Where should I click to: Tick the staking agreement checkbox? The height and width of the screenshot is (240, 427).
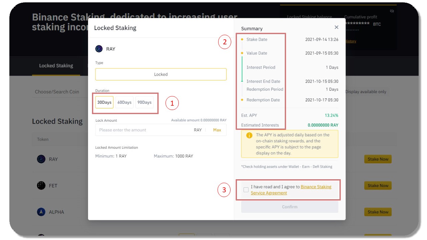tap(246, 190)
